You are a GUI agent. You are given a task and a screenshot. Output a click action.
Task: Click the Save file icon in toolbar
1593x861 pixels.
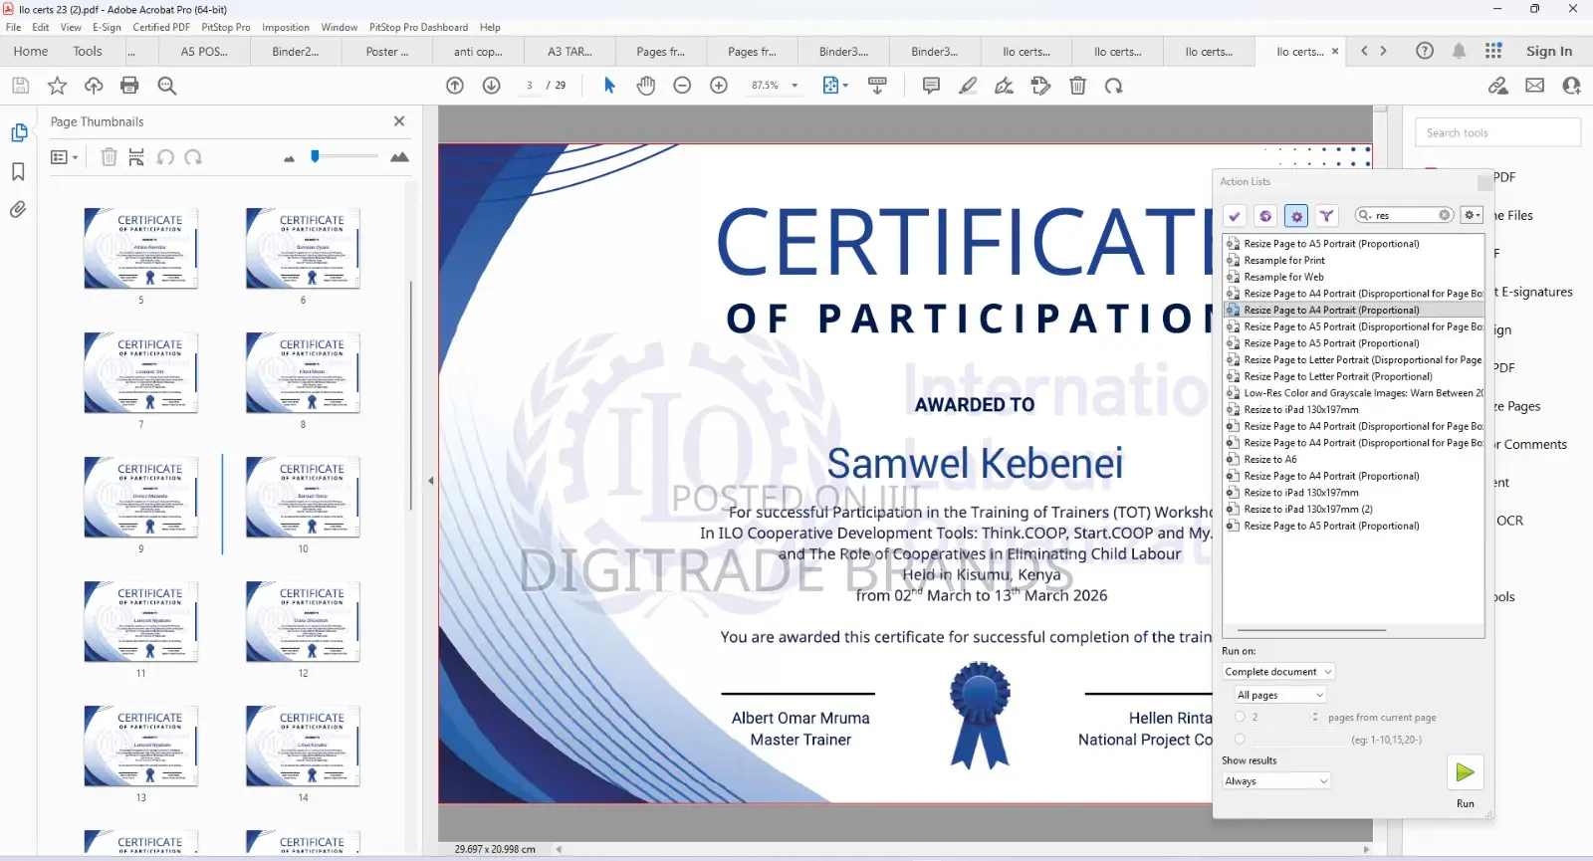click(x=20, y=86)
